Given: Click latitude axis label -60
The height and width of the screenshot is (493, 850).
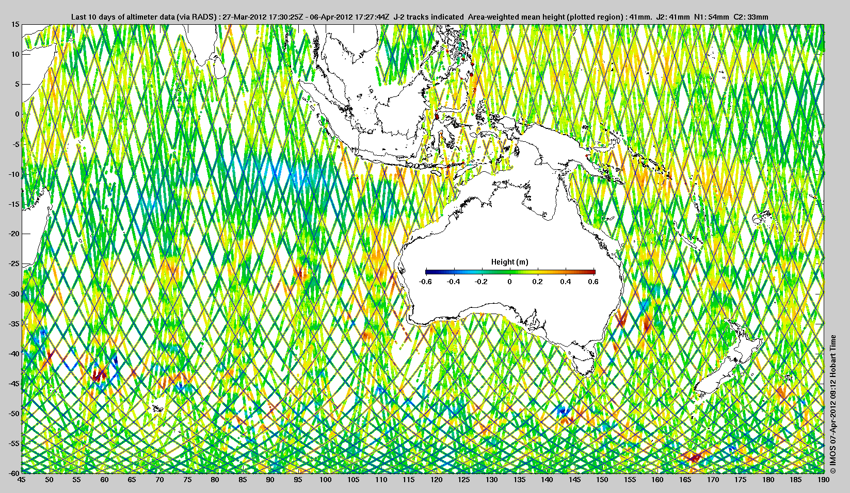Looking at the screenshot, I should pyautogui.click(x=14, y=473).
